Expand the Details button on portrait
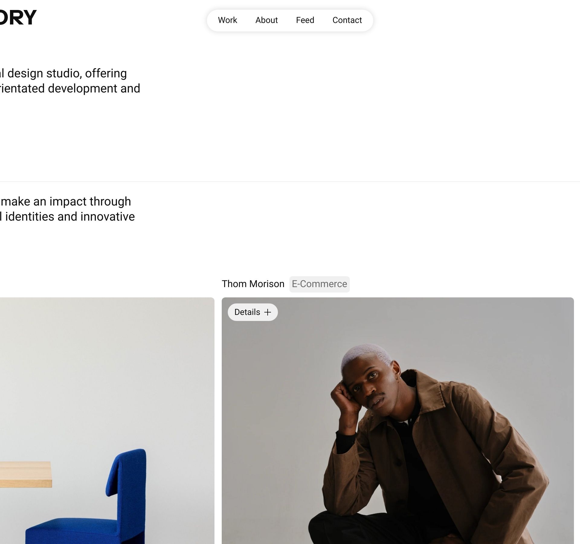The height and width of the screenshot is (544, 580). (x=253, y=312)
